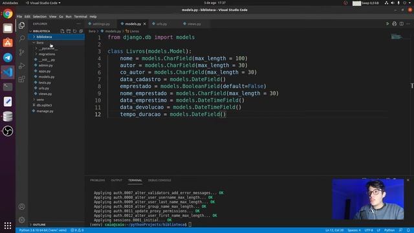This screenshot has width=414, height=233.
Task: Open the text editor app in dock
Action: [x=8, y=102]
